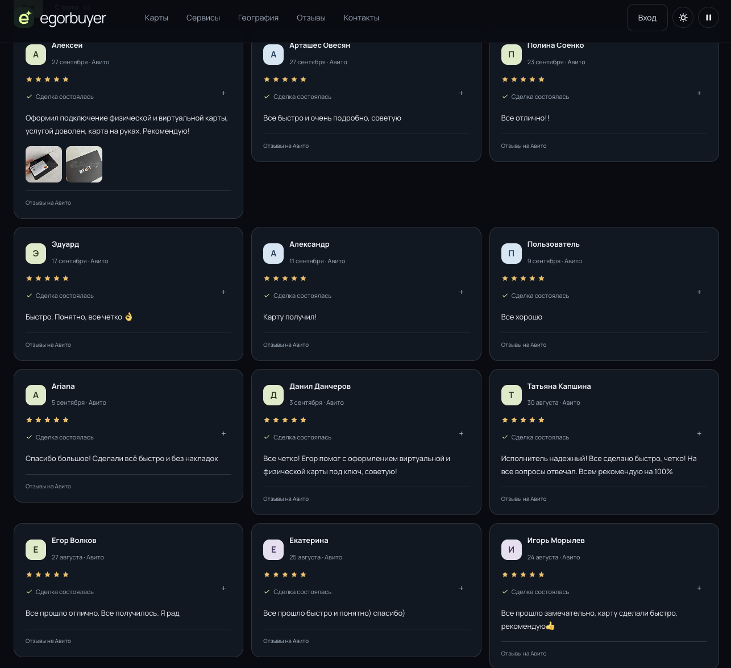Open Отзывы на Авито link in Татьяна Капшина's card
Image resolution: width=731 pixels, height=668 pixels.
tap(524, 499)
